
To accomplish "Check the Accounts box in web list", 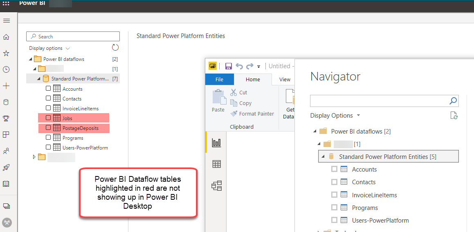I will point(48,89).
